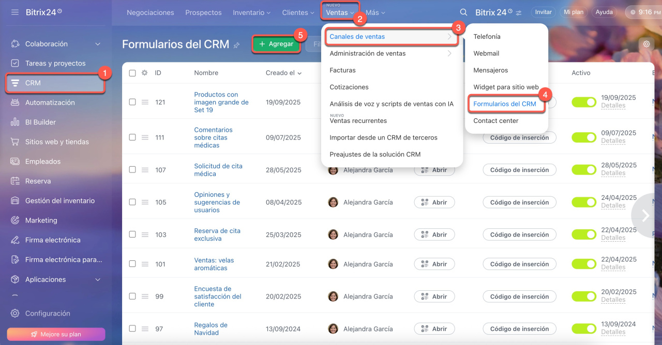Open Marketing from the sidebar icon
This screenshot has width=662, height=345.
(15, 221)
